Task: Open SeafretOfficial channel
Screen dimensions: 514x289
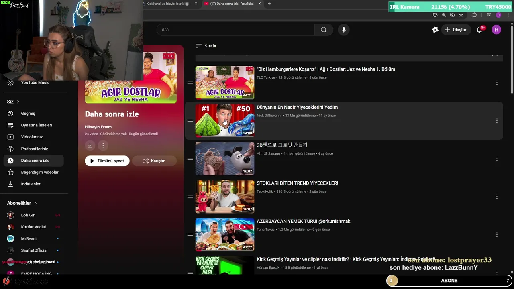Action: (x=34, y=250)
